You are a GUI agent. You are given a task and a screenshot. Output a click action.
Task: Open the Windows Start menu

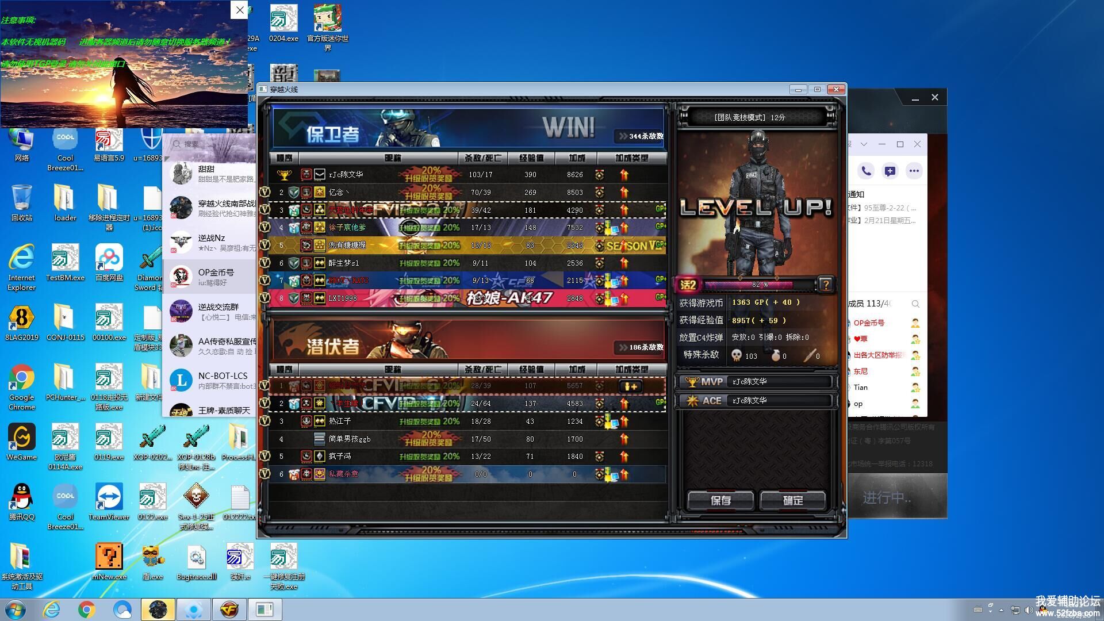(x=16, y=609)
